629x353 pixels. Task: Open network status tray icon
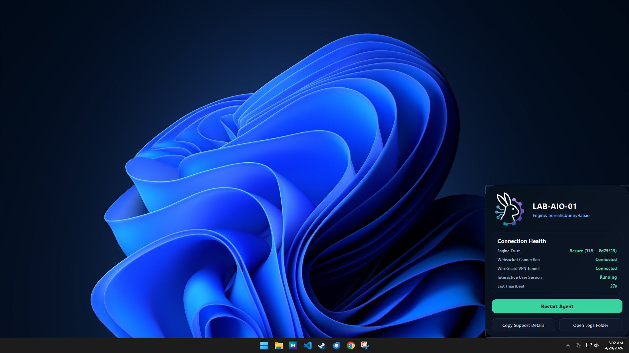[x=589, y=345]
